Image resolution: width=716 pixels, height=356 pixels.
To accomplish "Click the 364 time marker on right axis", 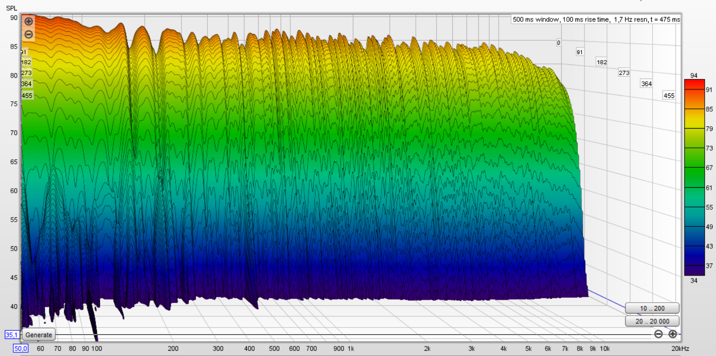I will coord(646,84).
